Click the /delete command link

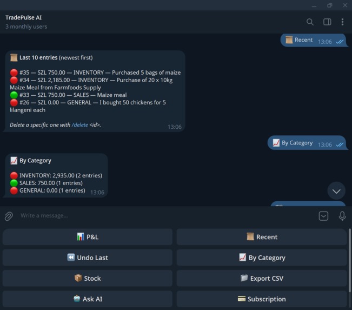79,125
